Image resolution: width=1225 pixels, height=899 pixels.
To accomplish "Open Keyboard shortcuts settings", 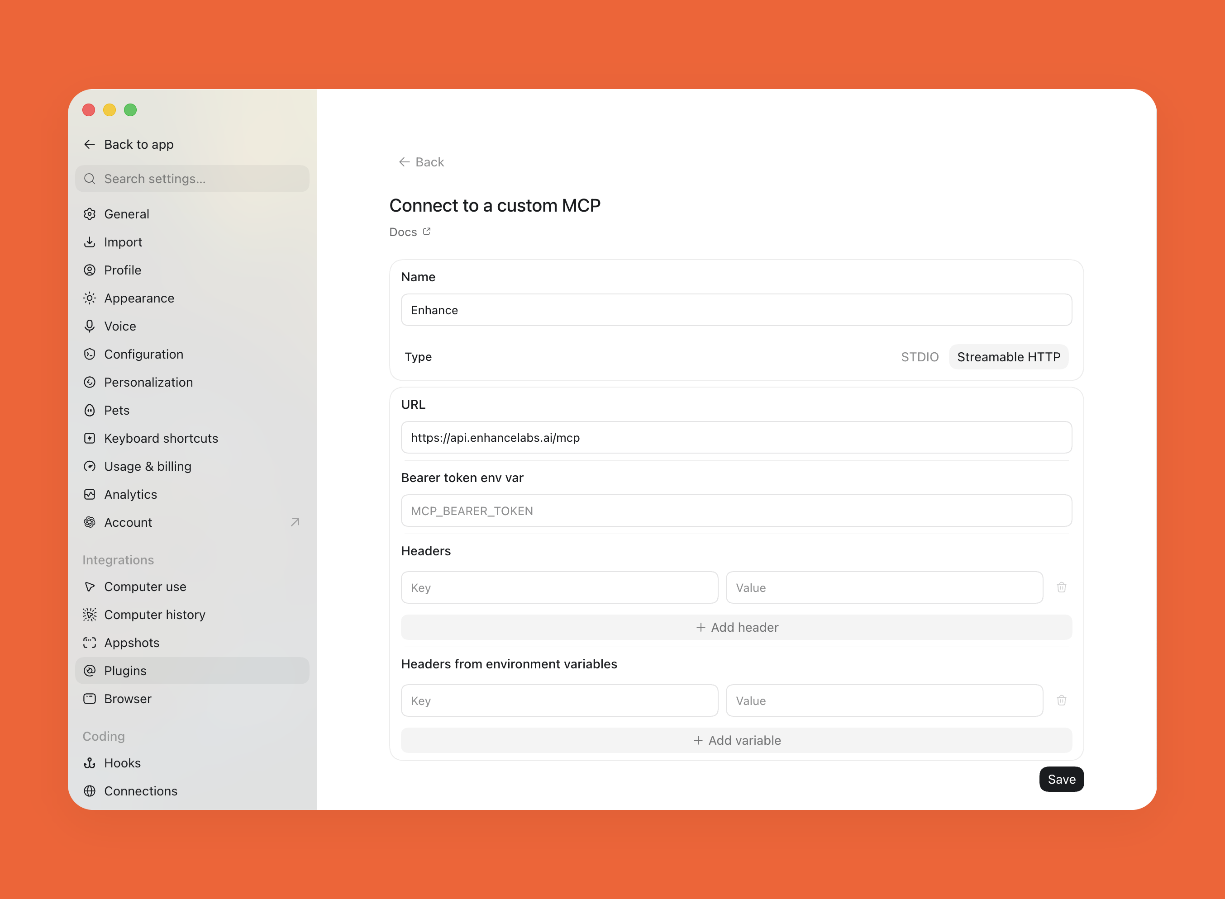I will click(x=192, y=438).
